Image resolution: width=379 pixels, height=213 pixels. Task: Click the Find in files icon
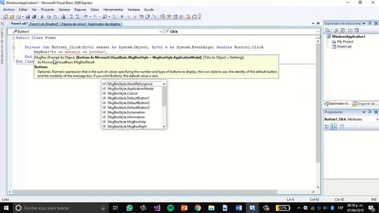pyautogui.click(x=63, y=17)
